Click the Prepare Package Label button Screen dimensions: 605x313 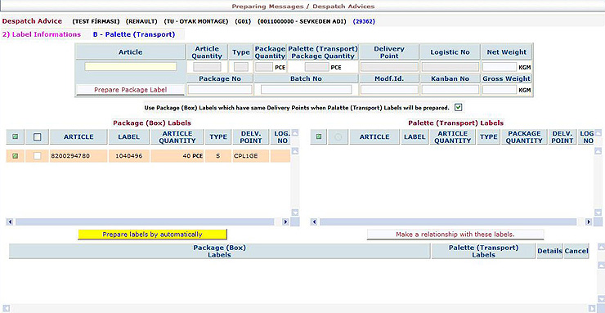click(x=131, y=90)
